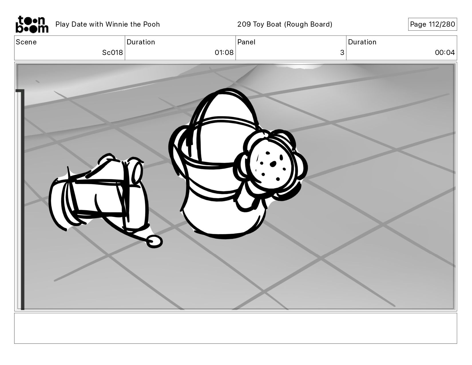Select the scene value "Sc018"
Viewport: 472px width, 365px height.
[x=112, y=53]
